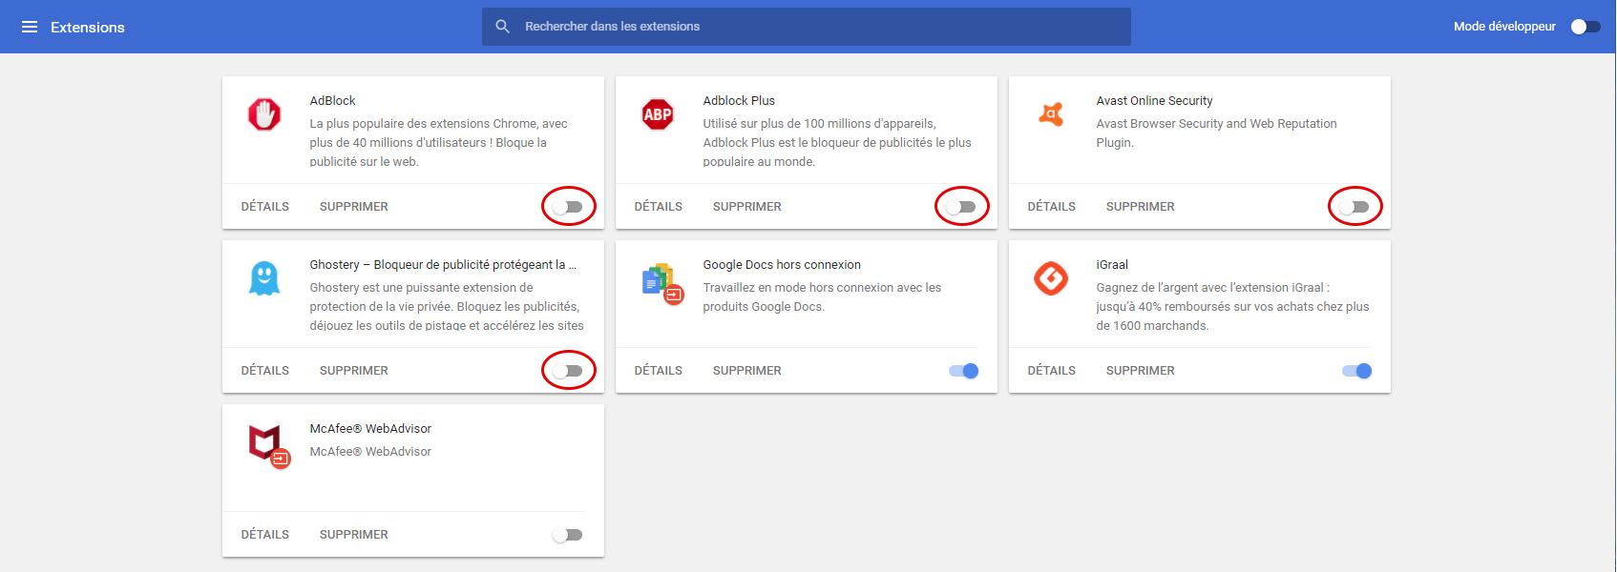Open Détails for Adblock Plus

659,207
